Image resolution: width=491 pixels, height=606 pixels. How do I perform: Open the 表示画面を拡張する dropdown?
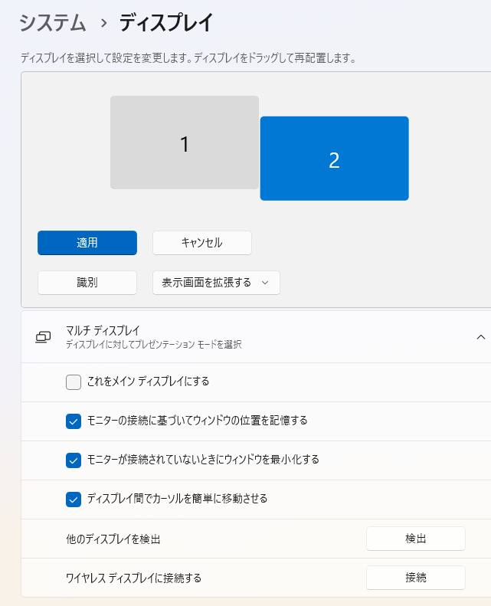pyautogui.click(x=216, y=283)
